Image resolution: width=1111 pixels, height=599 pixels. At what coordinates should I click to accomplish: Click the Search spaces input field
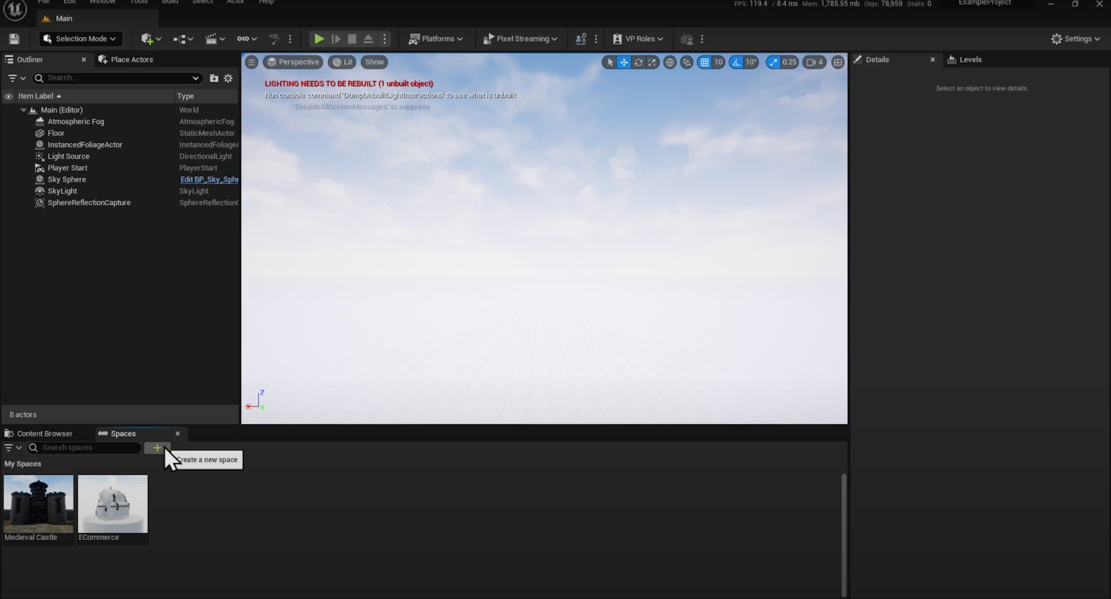pyautogui.click(x=89, y=448)
